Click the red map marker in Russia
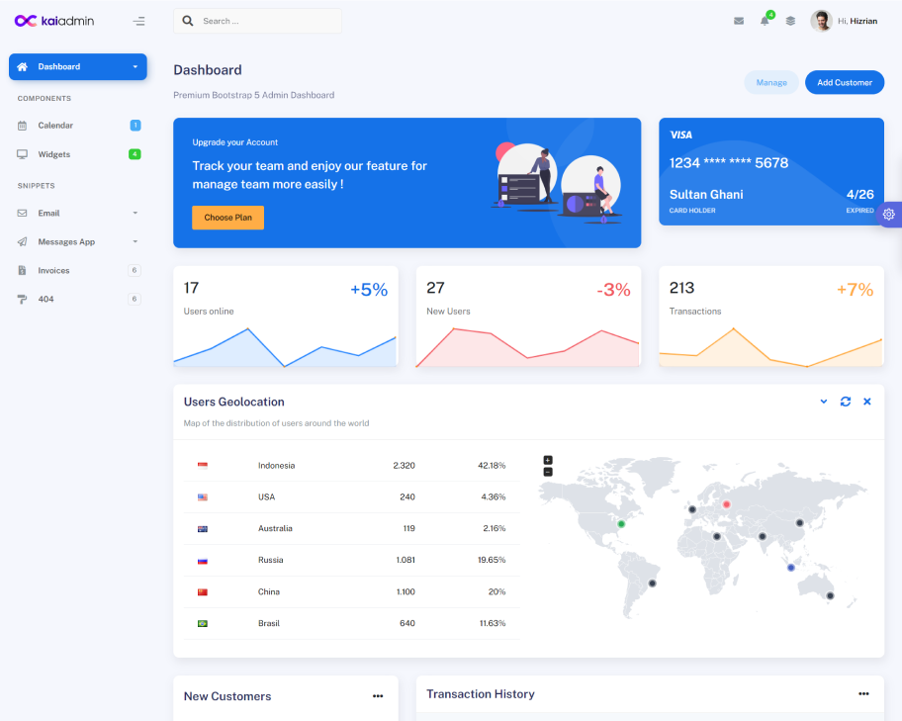This screenshot has height=721, width=902. pyautogui.click(x=726, y=504)
